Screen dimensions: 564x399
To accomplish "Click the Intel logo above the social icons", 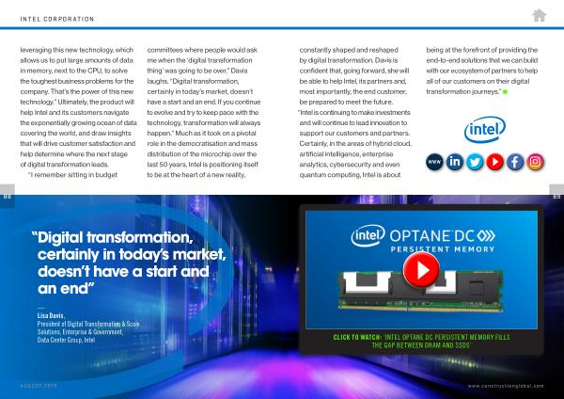I will pyautogui.click(x=485, y=130).
